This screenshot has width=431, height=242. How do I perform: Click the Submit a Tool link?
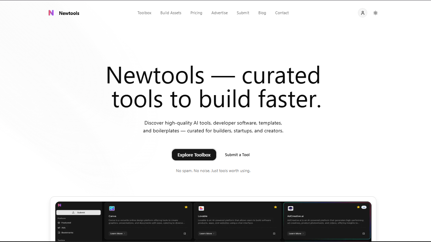(x=237, y=155)
